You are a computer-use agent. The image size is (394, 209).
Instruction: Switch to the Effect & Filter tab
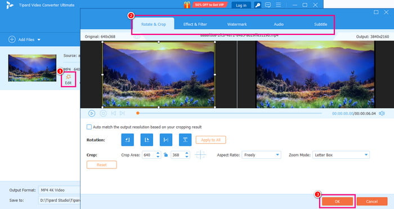[195, 24]
